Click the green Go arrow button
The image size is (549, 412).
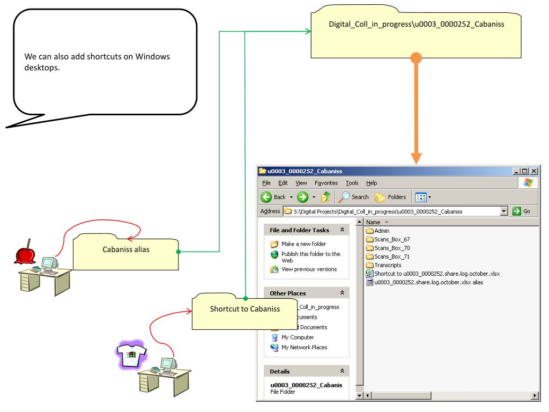[516, 211]
